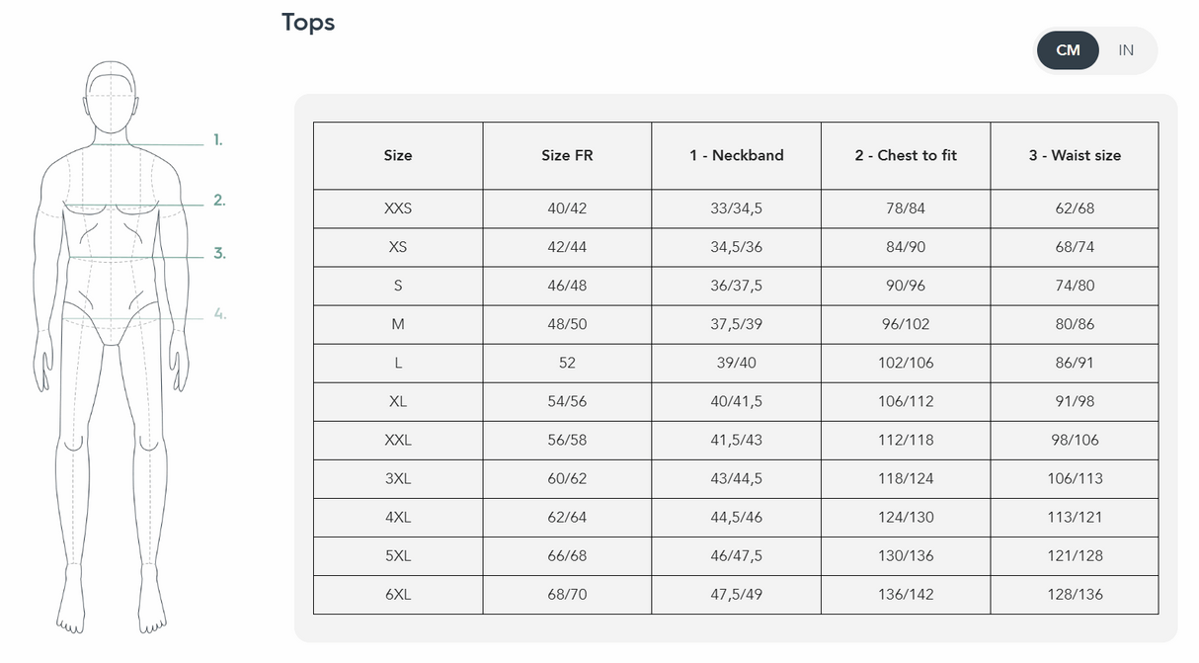The image size is (1199, 663).
Task: Click neckband marker 1 on body diagram
Action: click(x=218, y=140)
